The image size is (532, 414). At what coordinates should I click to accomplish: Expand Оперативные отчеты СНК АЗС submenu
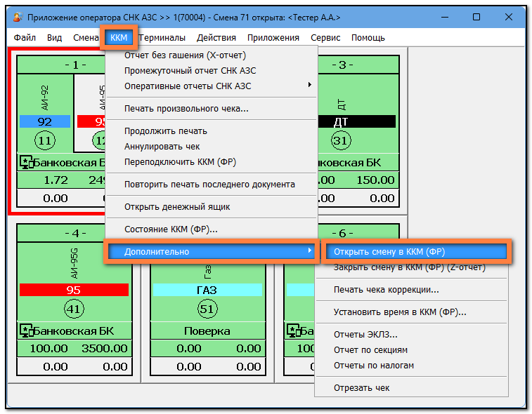pos(212,86)
